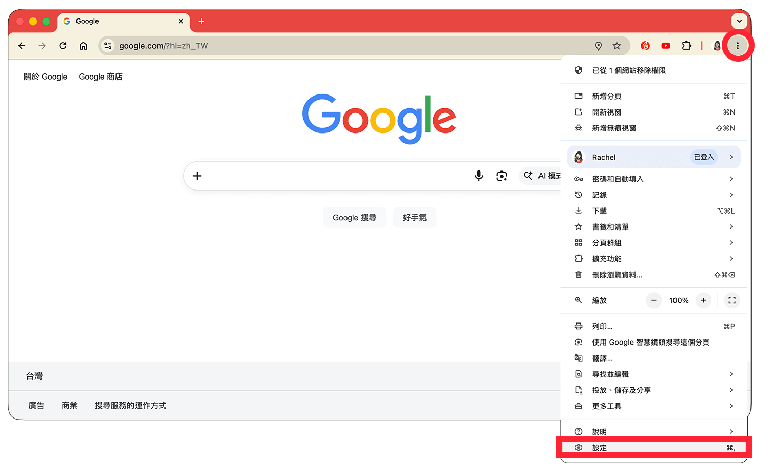Bookmark this page with the star icon
The height and width of the screenshot is (475, 770).
tap(617, 46)
